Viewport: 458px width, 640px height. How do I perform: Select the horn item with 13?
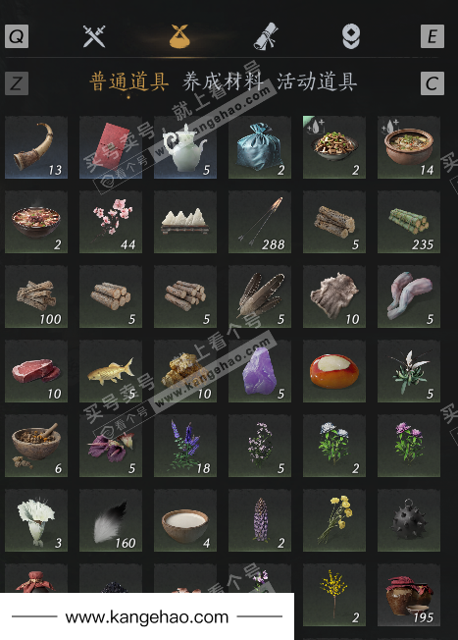coord(36,147)
